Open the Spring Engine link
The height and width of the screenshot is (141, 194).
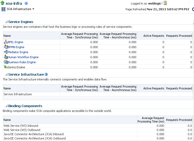pyautogui.click(x=16, y=67)
